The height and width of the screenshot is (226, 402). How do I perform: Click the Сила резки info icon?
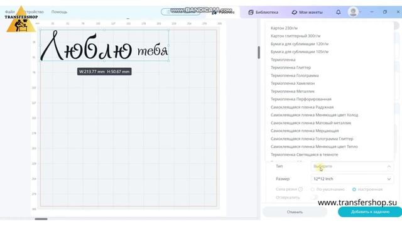click(x=300, y=189)
